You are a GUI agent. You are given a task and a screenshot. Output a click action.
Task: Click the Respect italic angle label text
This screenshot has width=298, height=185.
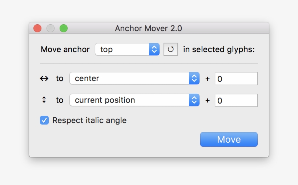[x=89, y=121]
